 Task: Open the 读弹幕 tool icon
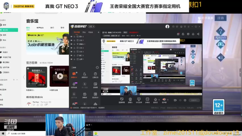95,85
